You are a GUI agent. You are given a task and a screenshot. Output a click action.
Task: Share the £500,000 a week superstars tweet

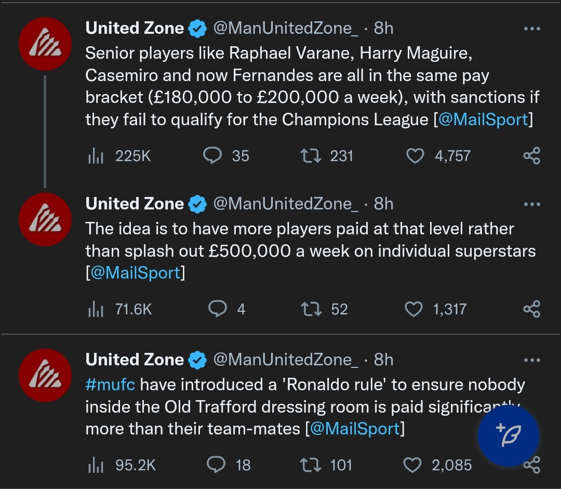tap(531, 309)
